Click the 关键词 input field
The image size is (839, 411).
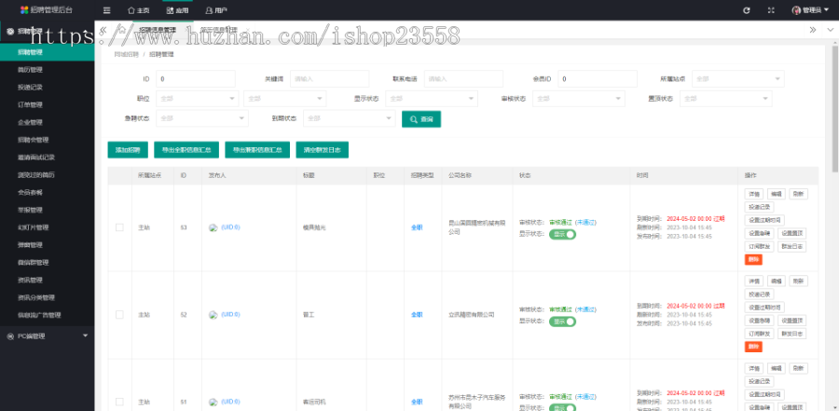coord(323,79)
